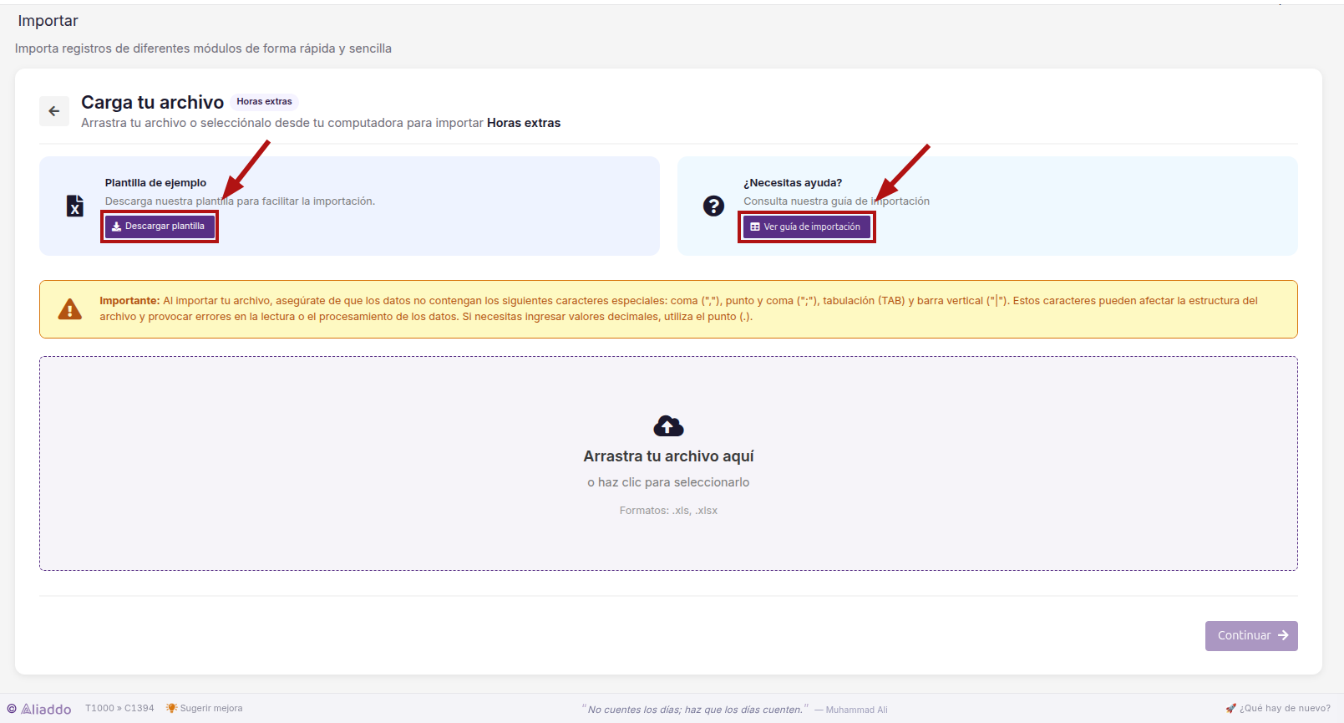The height and width of the screenshot is (723, 1344).
Task: Click the lightbulb Sugerir mejora icon
Action: tap(171, 708)
